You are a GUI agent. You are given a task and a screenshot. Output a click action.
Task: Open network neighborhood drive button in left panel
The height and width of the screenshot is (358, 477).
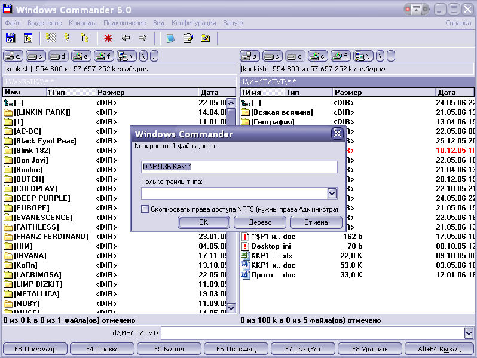(126, 56)
